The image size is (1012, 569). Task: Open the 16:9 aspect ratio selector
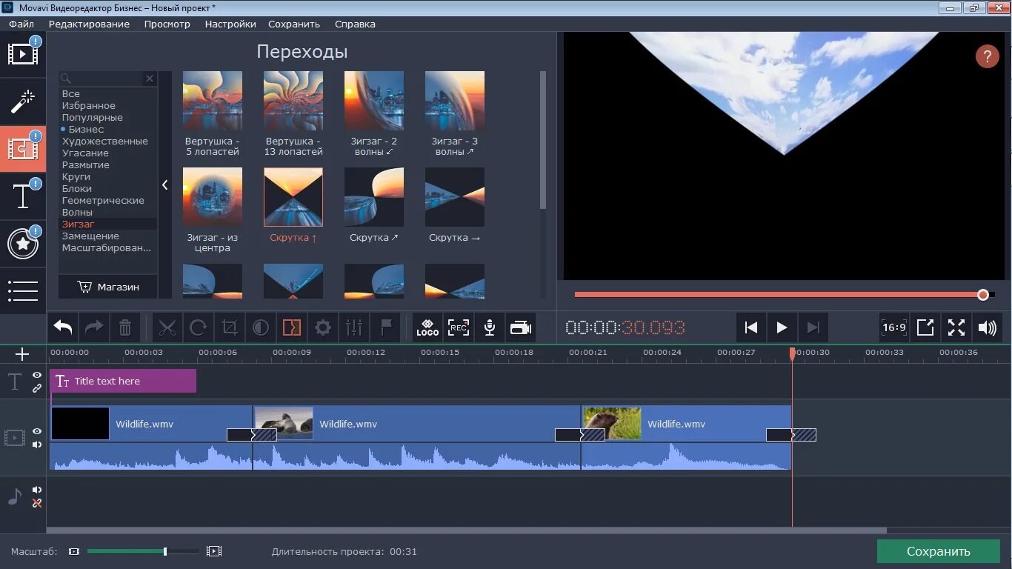(x=894, y=327)
